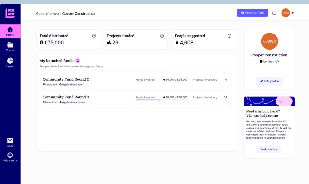Show help for Projects funded
Image resolution: width=309 pixels, height=184 pixels.
[x=162, y=36]
